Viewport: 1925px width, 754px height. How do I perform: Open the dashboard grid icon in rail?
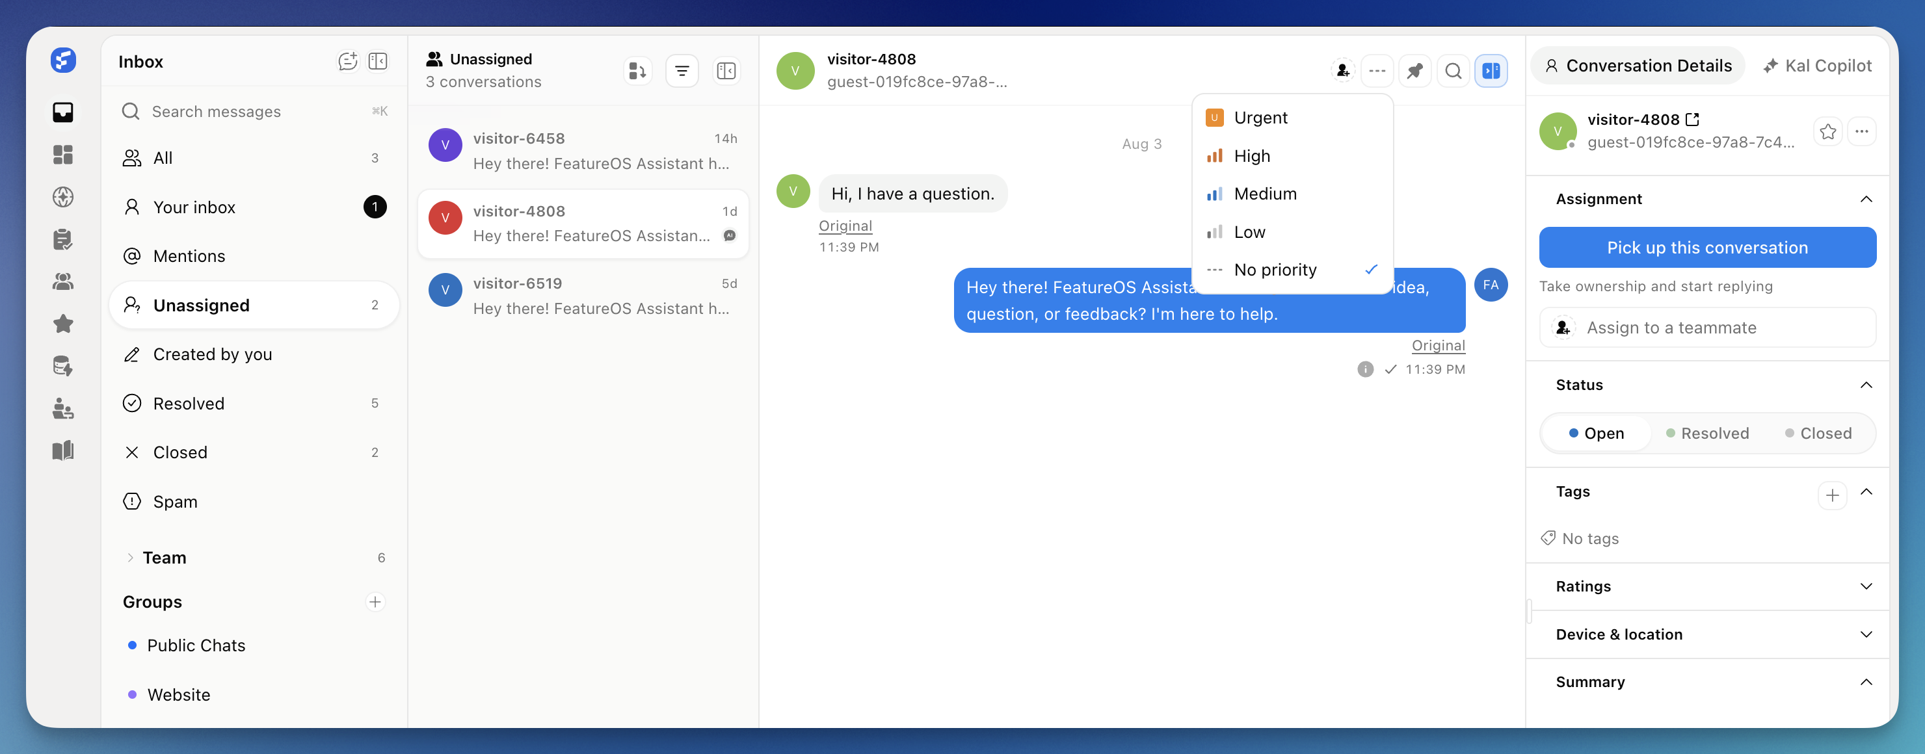[x=64, y=155]
